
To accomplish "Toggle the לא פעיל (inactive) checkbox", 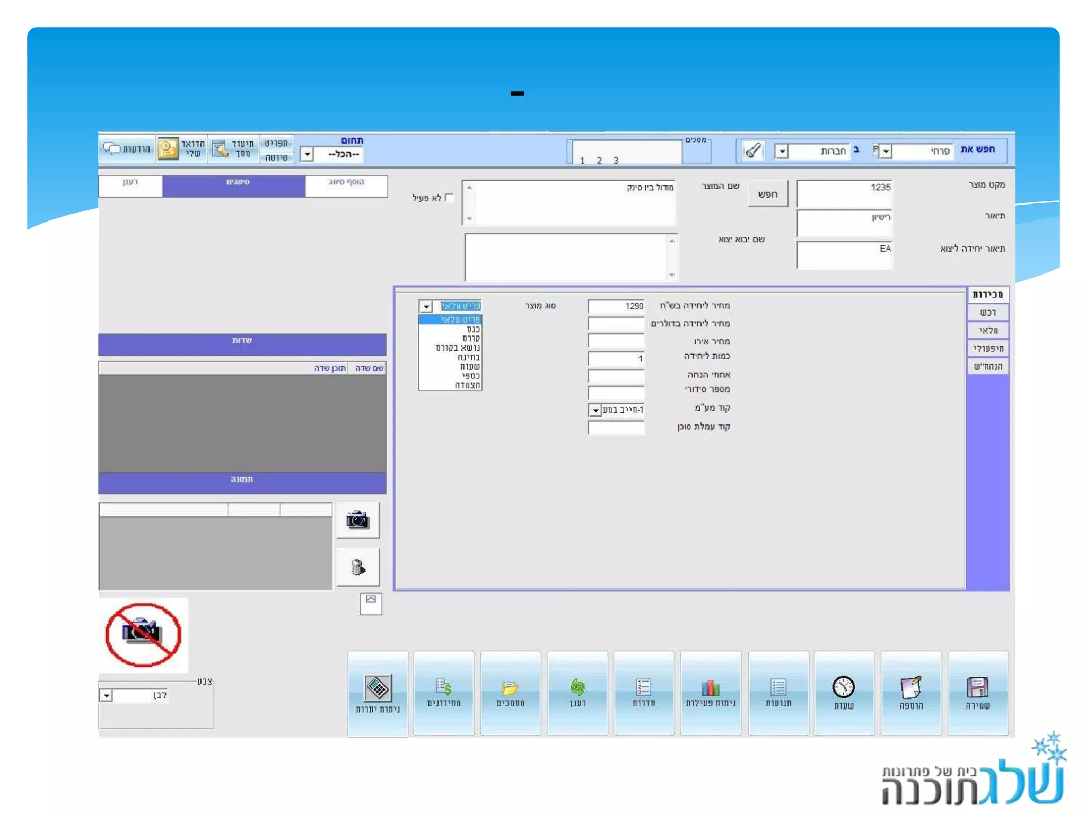I will pyautogui.click(x=450, y=198).
